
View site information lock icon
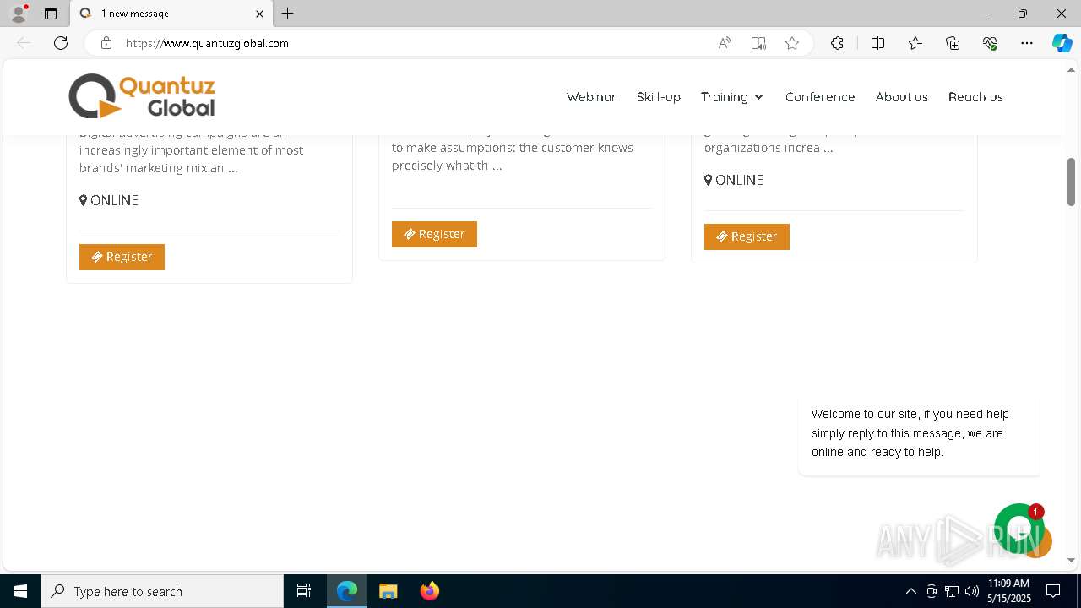pos(106,43)
